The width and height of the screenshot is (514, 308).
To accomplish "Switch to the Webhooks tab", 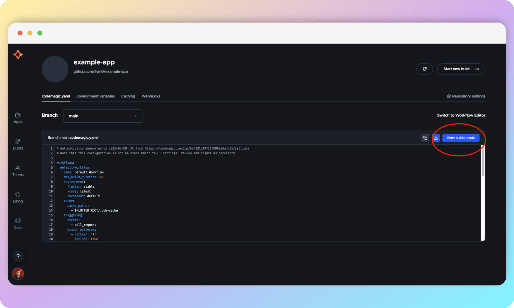I will (x=151, y=96).
